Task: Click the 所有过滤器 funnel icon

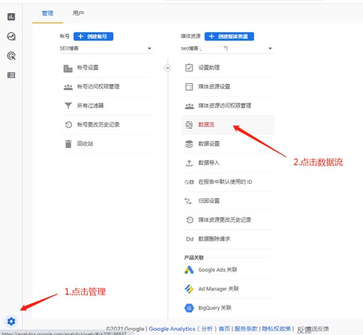Action: point(68,105)
